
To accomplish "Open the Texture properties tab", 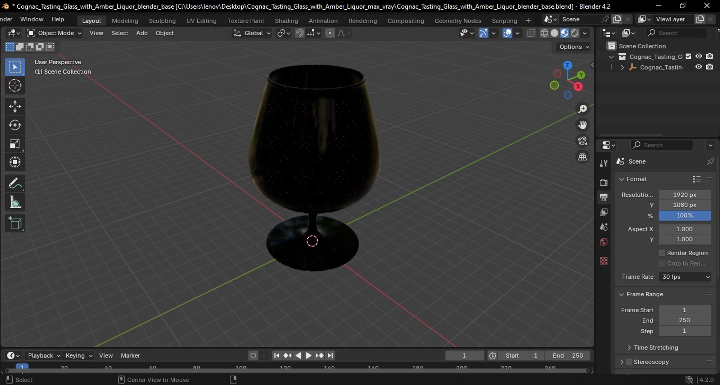I will coord(604,261).
